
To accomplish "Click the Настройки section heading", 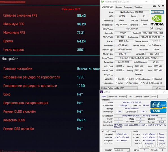I will point(10,59).
